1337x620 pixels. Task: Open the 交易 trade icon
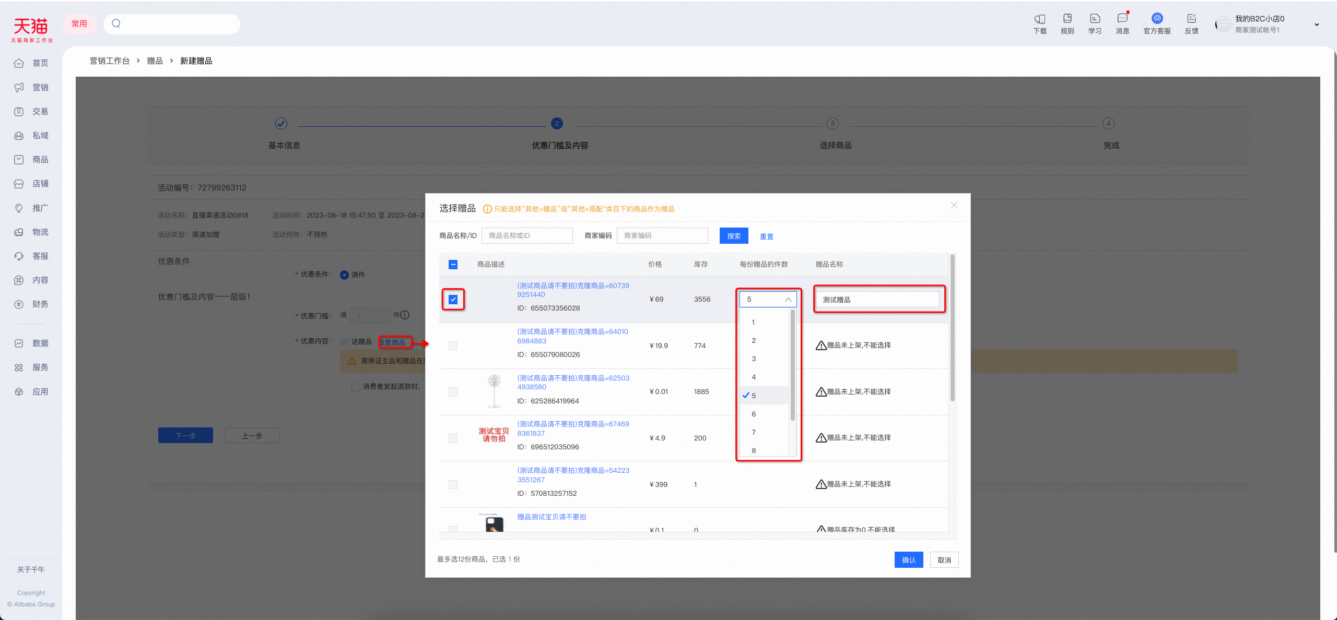coord(19,111)
